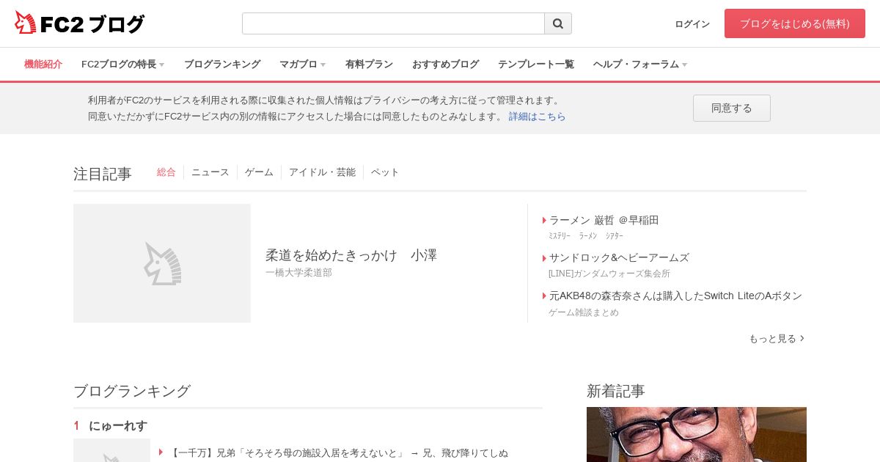The image size is (880, 462).
Task: Expand マガブロ dropdown menu
Action: [302, 64]
